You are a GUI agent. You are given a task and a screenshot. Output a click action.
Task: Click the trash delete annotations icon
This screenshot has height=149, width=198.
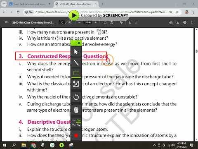coord(76,110)
